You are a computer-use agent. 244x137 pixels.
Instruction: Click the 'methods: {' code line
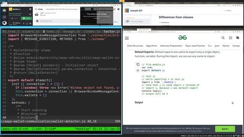pyautogui.click(x=21, y=103)
